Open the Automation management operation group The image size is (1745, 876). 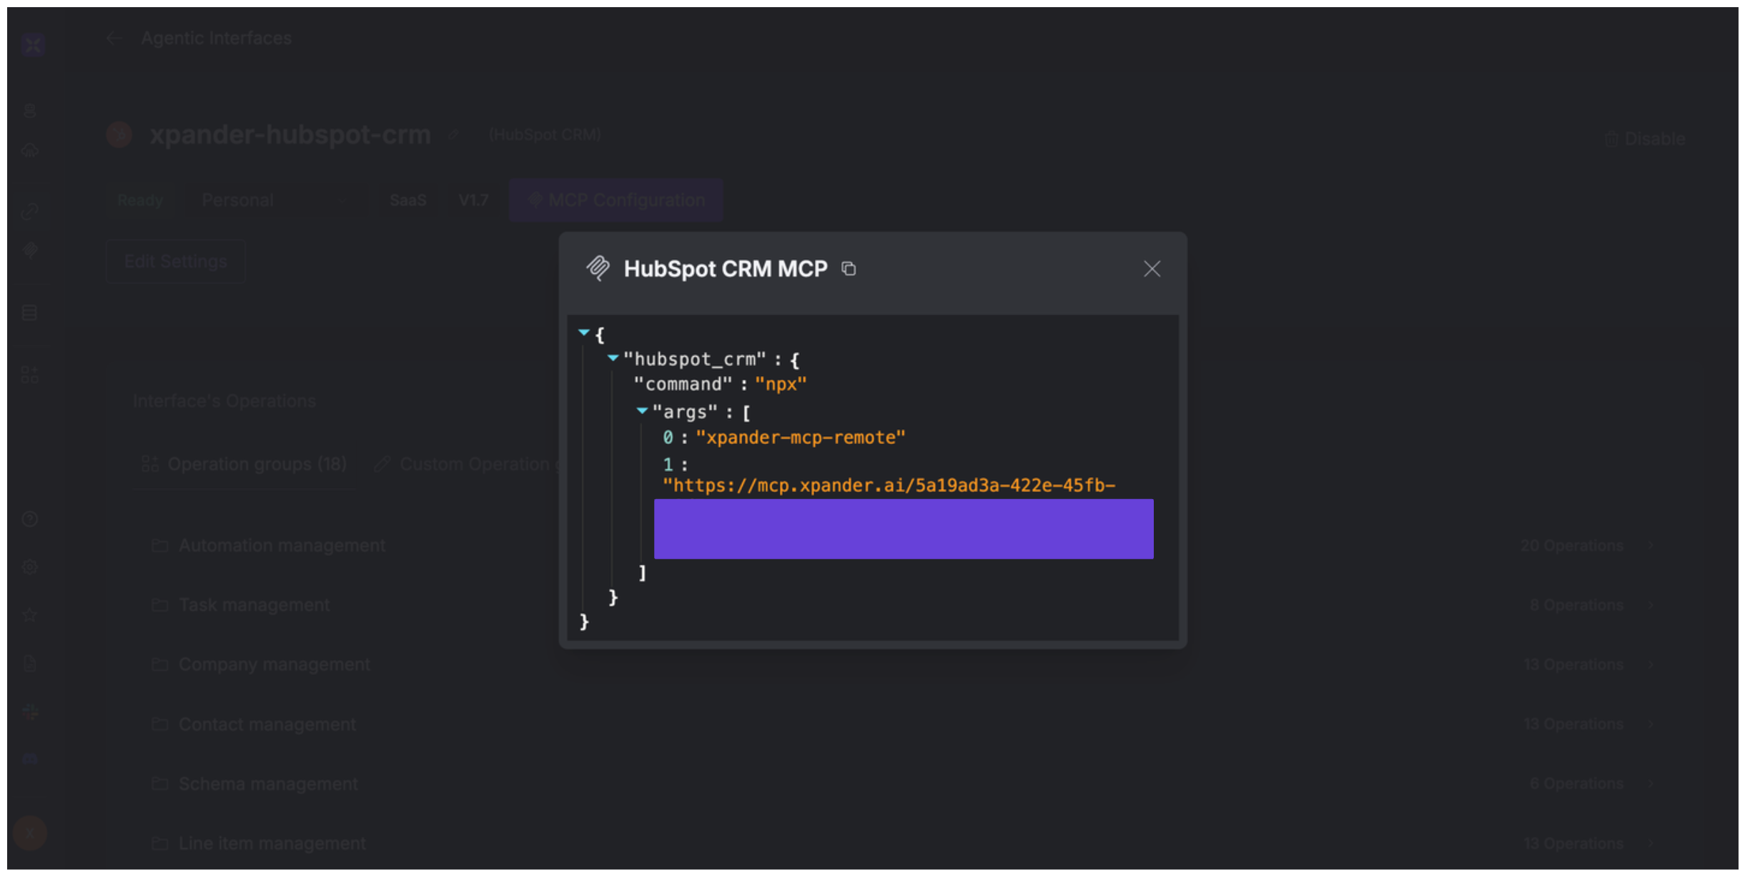pos(282,546)
